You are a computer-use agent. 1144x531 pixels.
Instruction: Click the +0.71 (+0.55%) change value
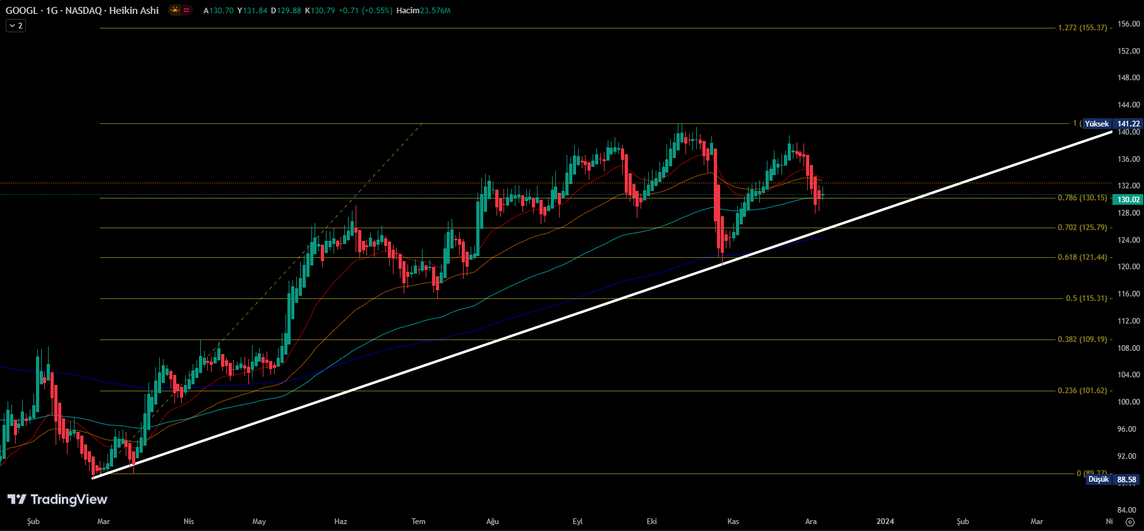(365, 11)
